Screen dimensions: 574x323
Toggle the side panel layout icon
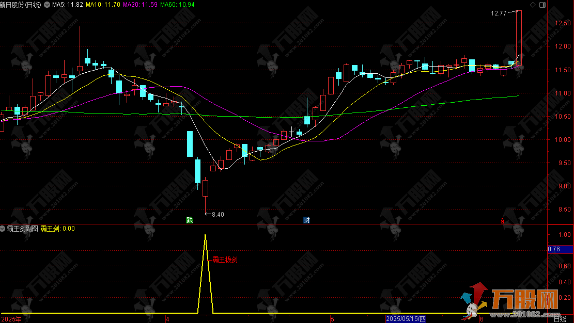click(x=542, y=5)
